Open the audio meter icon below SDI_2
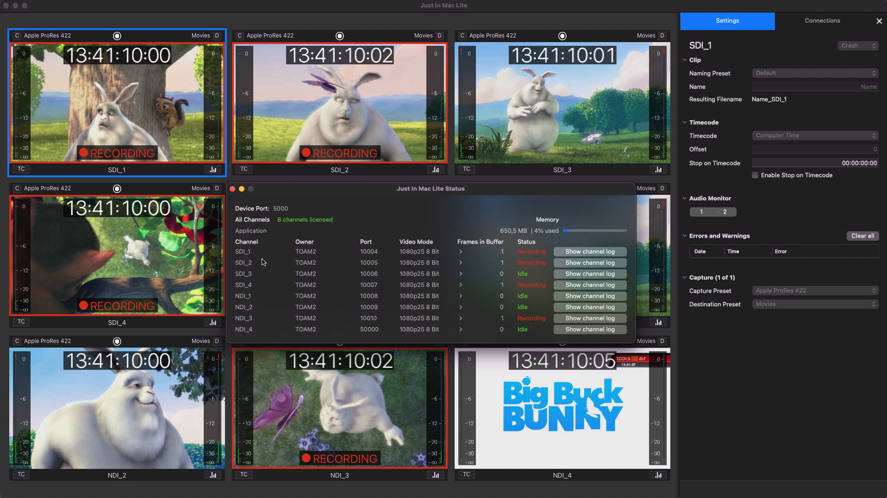The image size is (887, 498). coord(436,169)
